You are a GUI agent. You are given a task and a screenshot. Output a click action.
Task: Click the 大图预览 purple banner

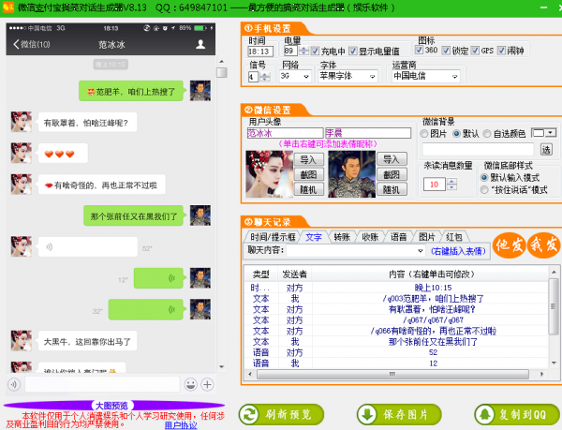[x=113, y=406]
